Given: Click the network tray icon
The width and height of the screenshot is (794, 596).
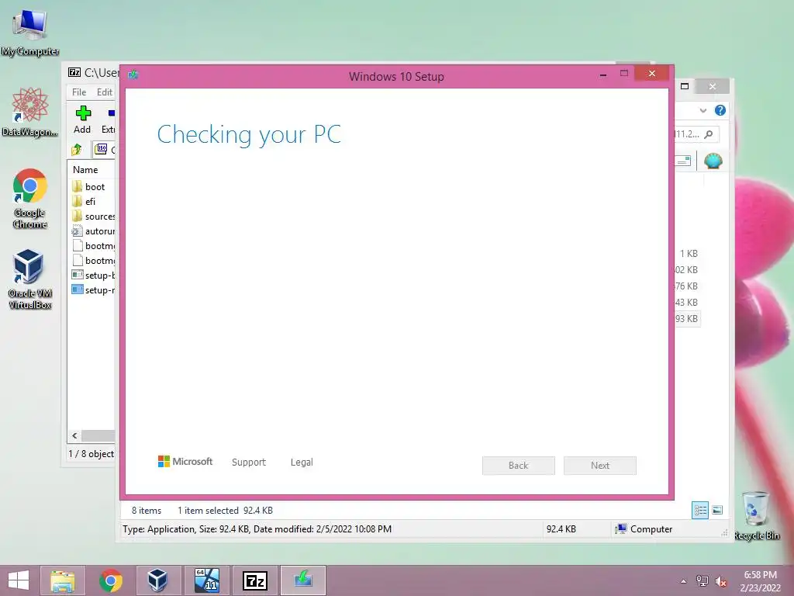Looking at the screenshot, I should [702, 580].
